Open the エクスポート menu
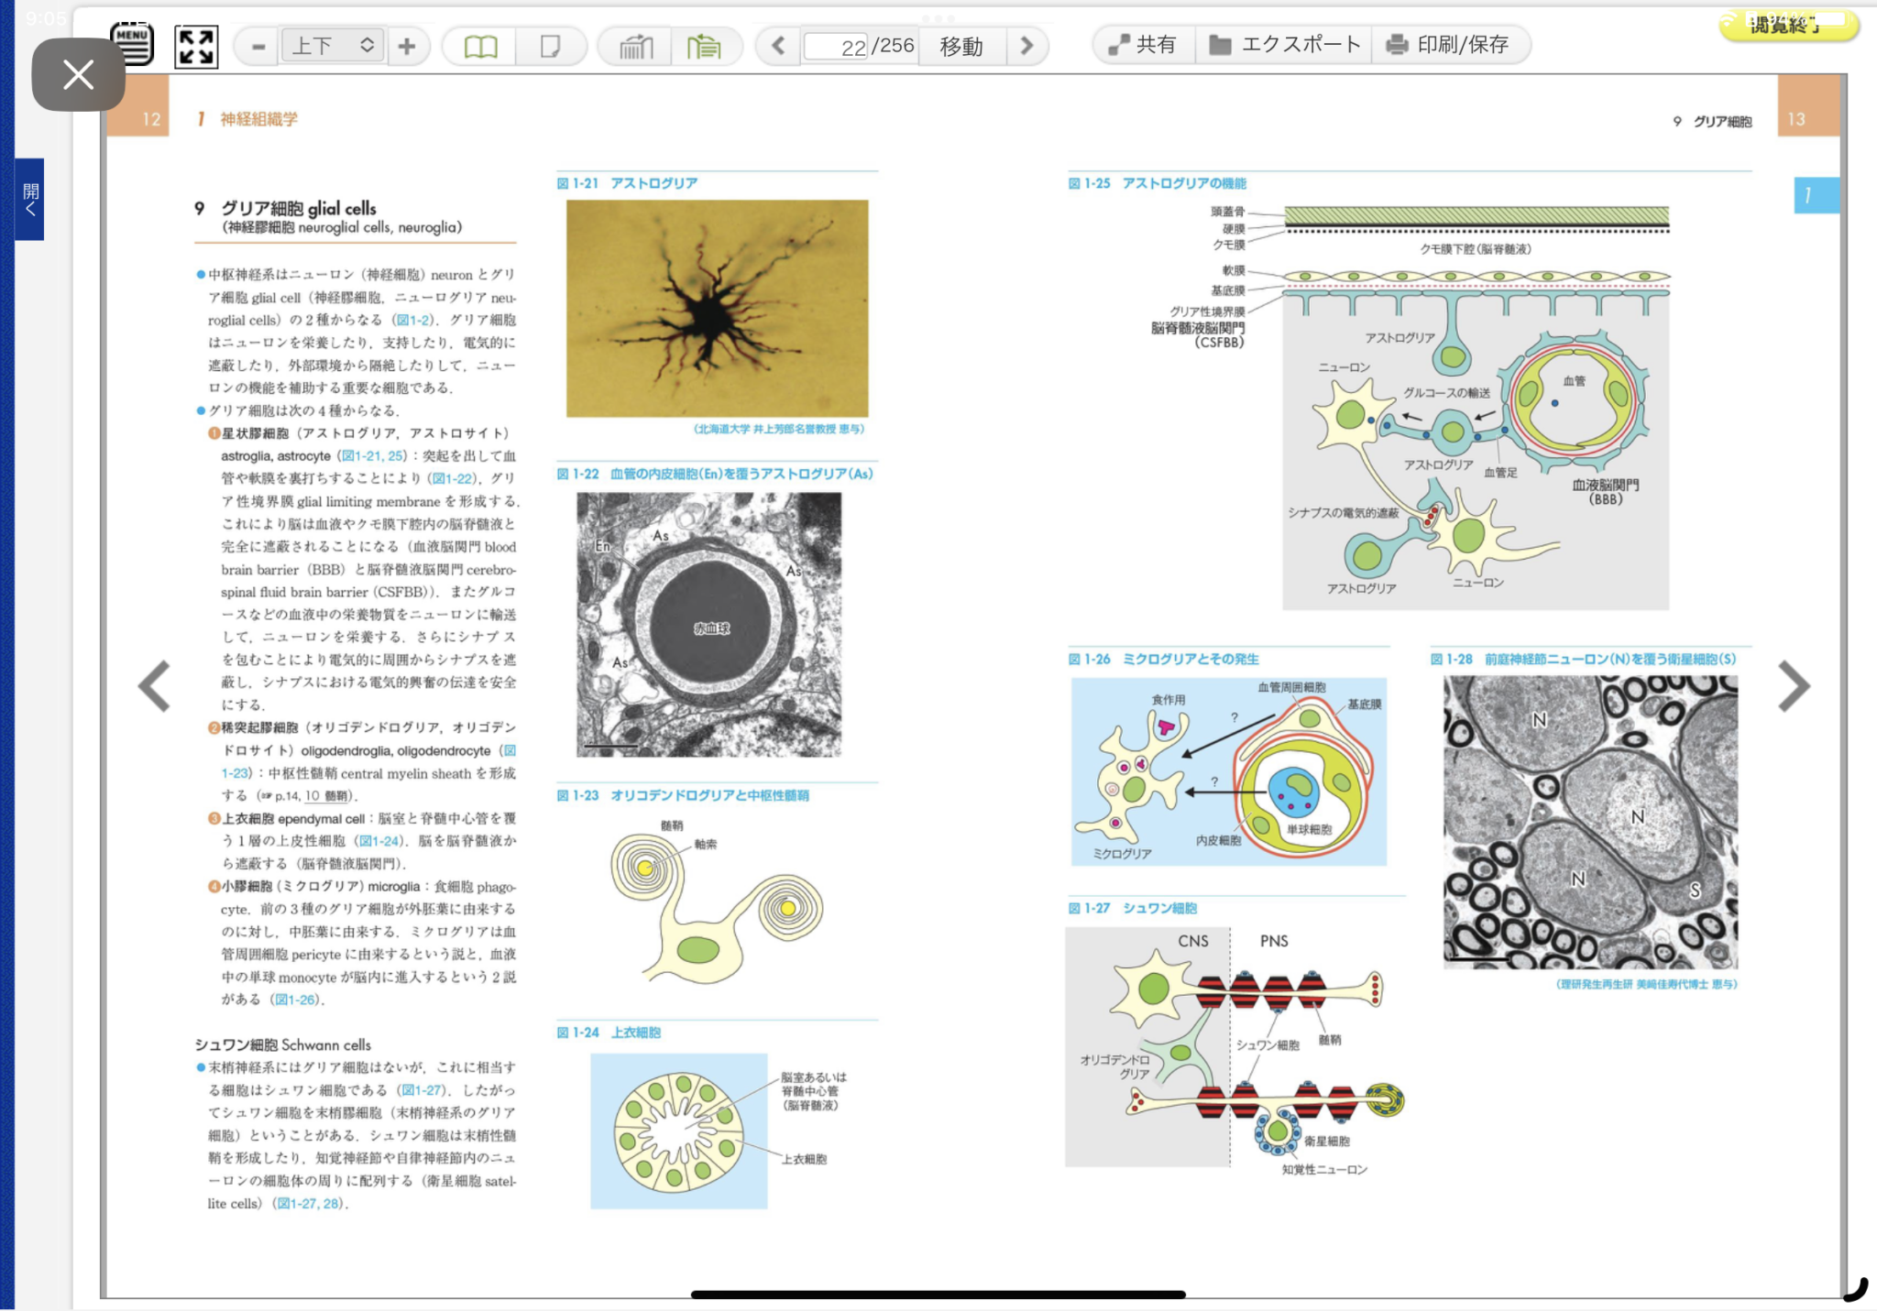The height and width of the screenshot is (1311, 1877). 1285,45
